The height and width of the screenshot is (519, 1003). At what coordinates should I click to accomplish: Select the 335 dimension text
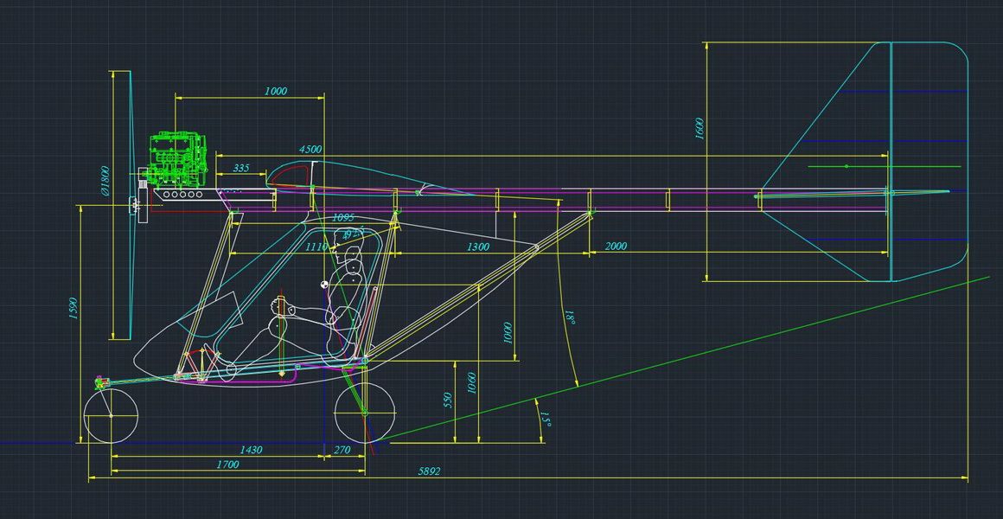(241, 168)
